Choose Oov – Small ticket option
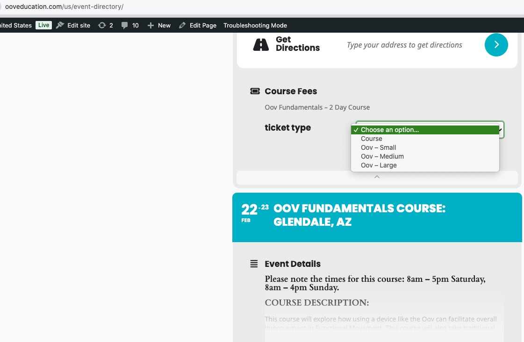Viewport: 524px width, 342px height. tap(425, 147)
